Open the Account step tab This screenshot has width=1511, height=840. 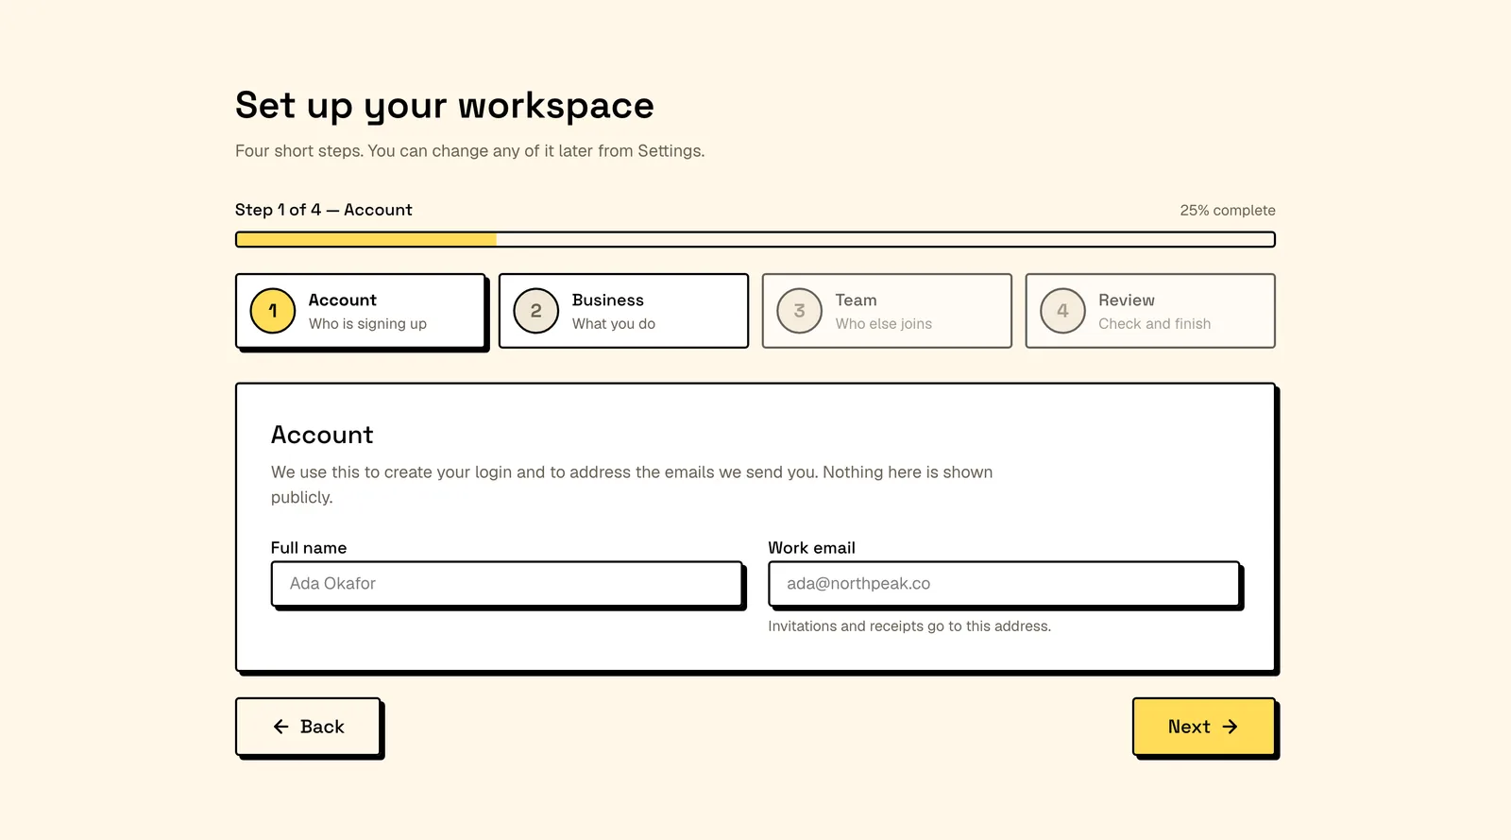tap(360, 311)
